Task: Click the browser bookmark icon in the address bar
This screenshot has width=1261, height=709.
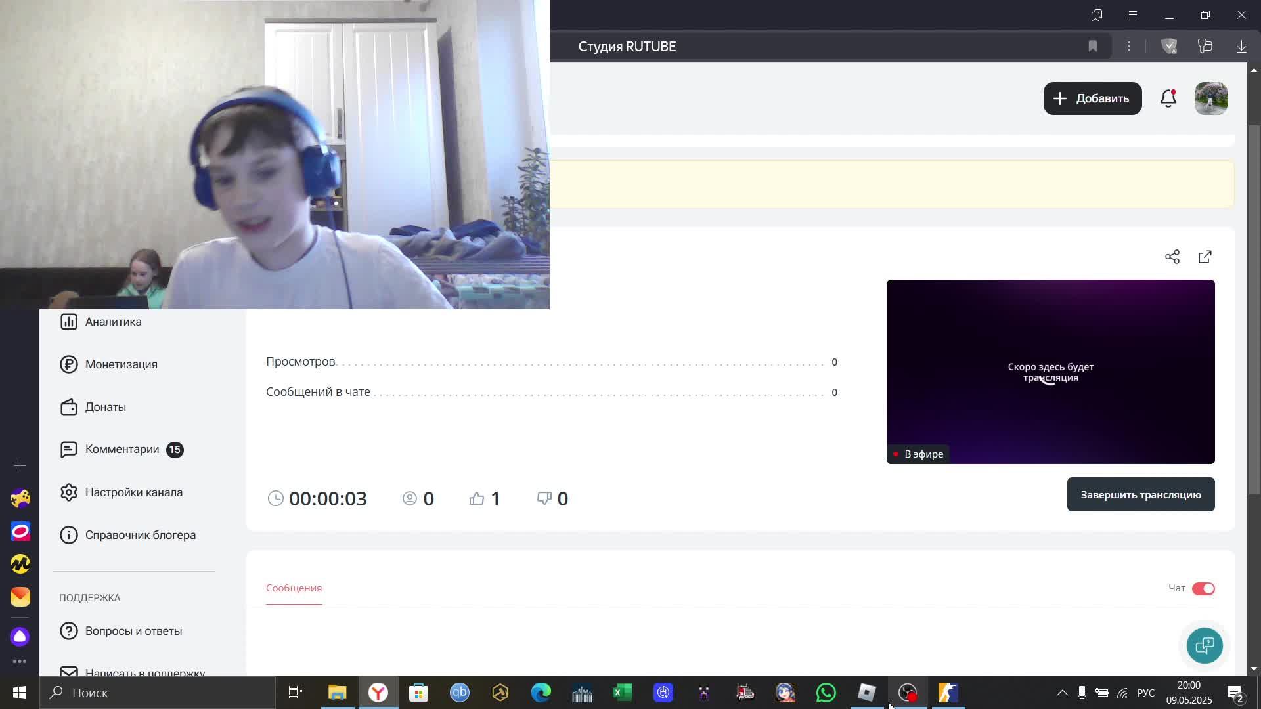Action: click(x=1093, y=46)
